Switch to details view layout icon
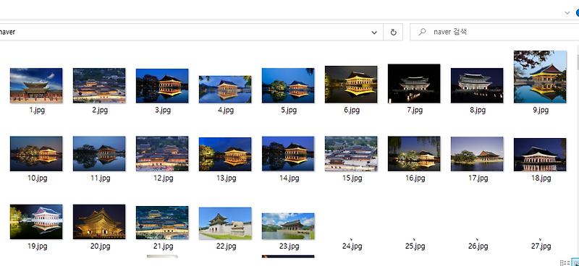Viewport: 579px width, 266px height. pos(565,263)
